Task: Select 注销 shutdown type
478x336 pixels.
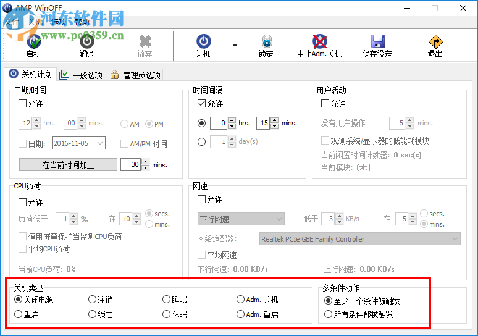Action: pyautogui.click(x=92, y=300)
